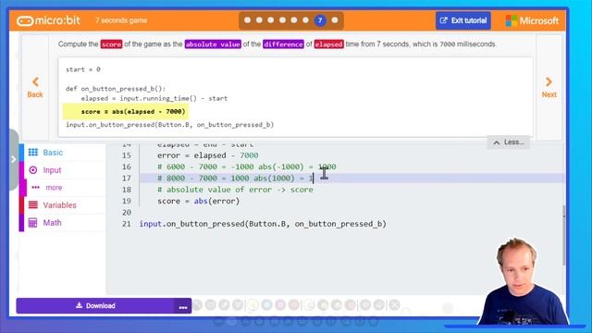The width and height of the screenshot is (592, 333).
Task: Click the comment on line 16
Action: (247, 166)
